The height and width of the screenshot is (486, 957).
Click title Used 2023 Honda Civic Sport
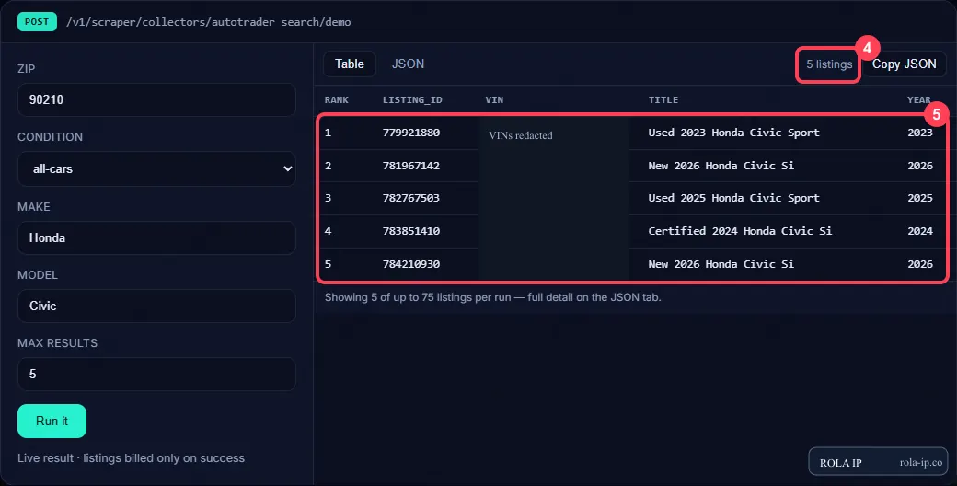pos(733,133)
